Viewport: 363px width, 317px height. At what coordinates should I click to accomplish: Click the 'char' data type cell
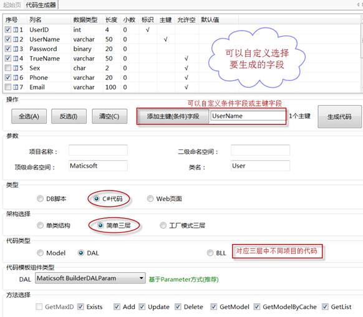pos(79,68)
